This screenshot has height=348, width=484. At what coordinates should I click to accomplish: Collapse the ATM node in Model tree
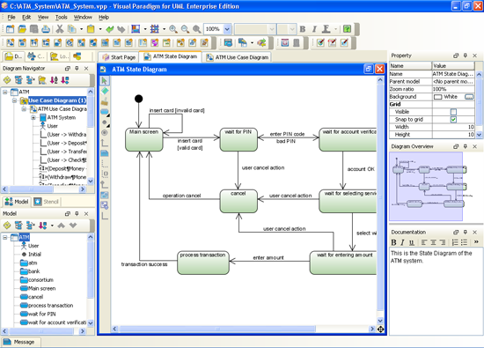click(5, 237)
